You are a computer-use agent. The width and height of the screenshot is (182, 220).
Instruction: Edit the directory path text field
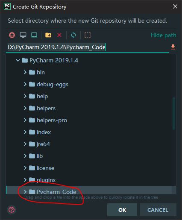(x=88, y=47)
